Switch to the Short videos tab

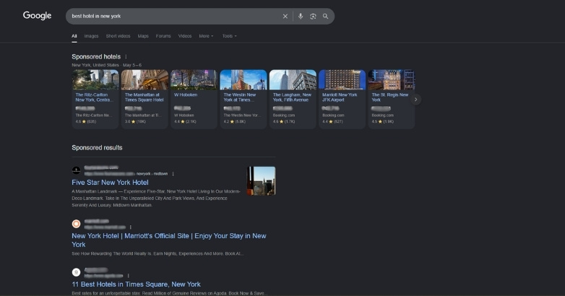pos(118,36)
